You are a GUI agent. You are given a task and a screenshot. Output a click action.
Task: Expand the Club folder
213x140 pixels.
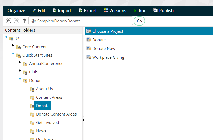pyautogui.click(x=20, y=71)
